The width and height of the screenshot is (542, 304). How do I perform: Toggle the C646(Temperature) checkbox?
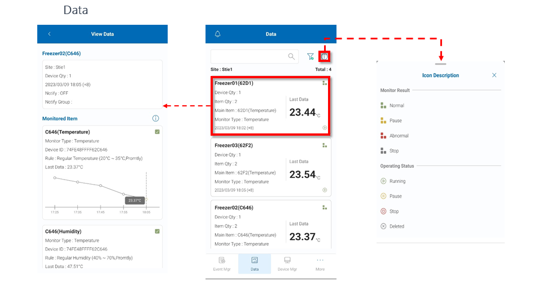click(157, 132)
